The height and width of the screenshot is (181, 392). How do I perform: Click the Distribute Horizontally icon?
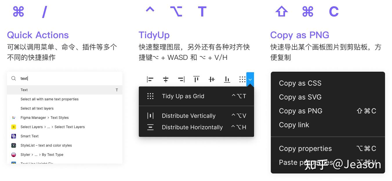coord(150,128)
